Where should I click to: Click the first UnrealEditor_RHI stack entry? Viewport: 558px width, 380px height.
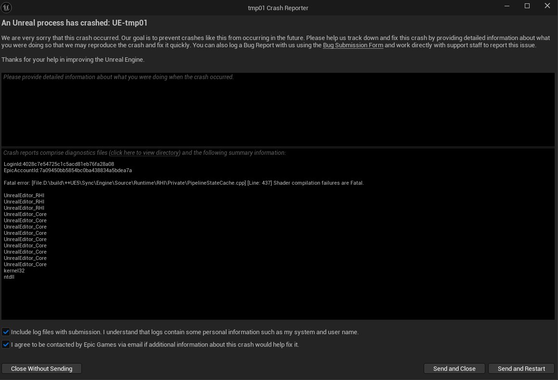click(x=24, y=195)
